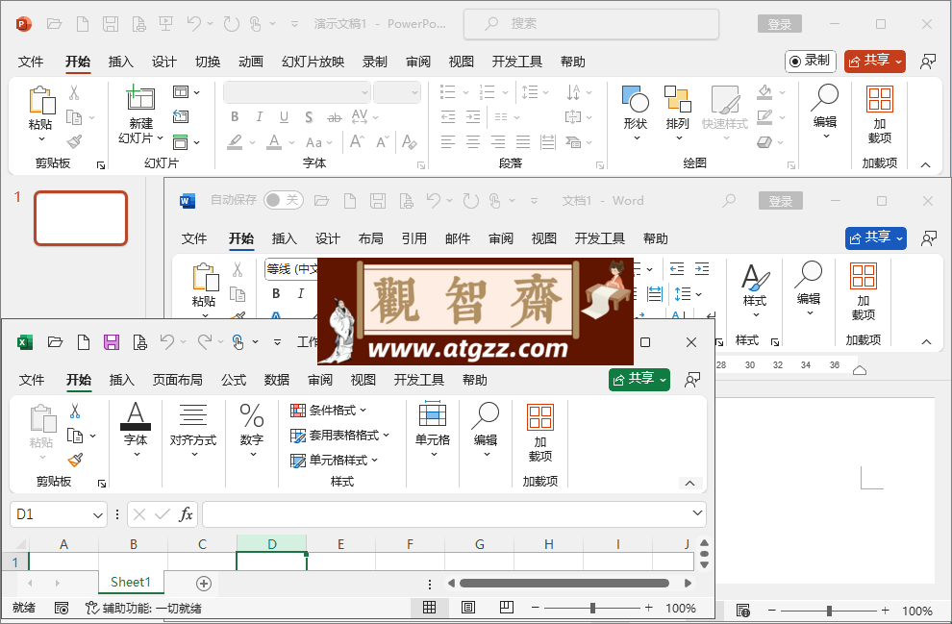Click the New Slide icon in PowerPoint
Image resolution: width=952 pixels, height=624 pixels.
point(140,98)
